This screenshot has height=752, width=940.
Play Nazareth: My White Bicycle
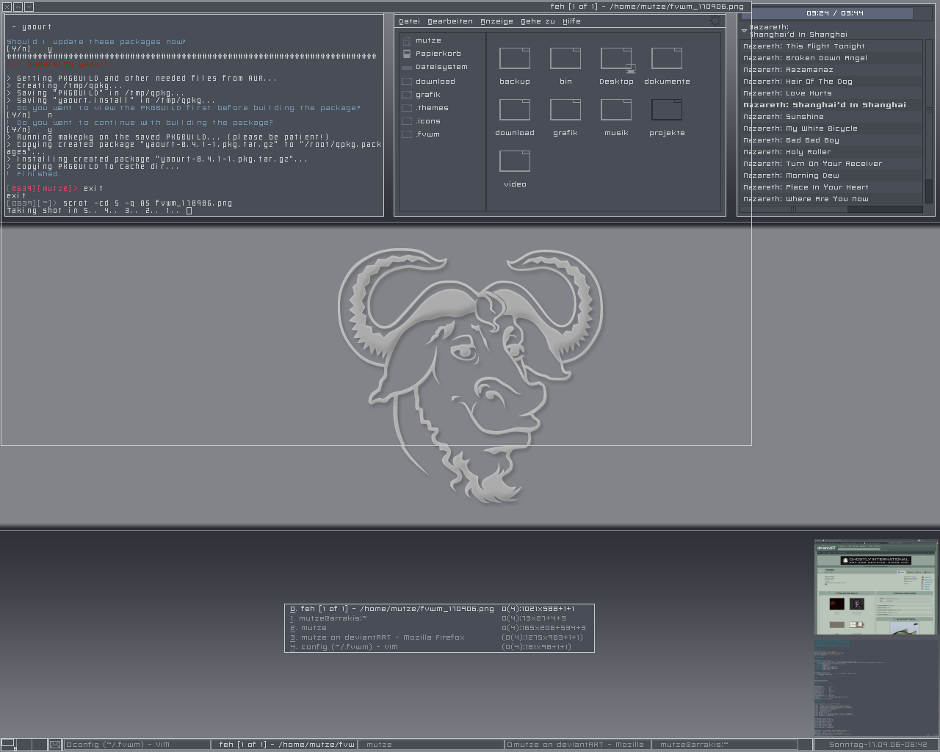[831, 129]
